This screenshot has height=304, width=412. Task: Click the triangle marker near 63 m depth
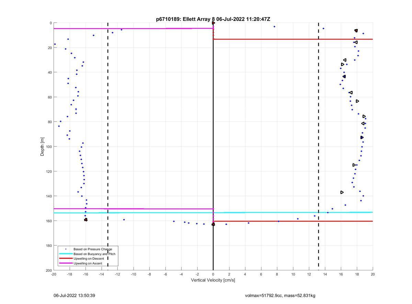(357, 101)
